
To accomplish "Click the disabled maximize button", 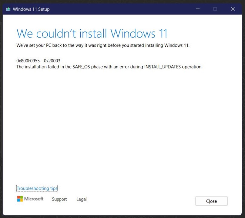I will tap(215, 9).
